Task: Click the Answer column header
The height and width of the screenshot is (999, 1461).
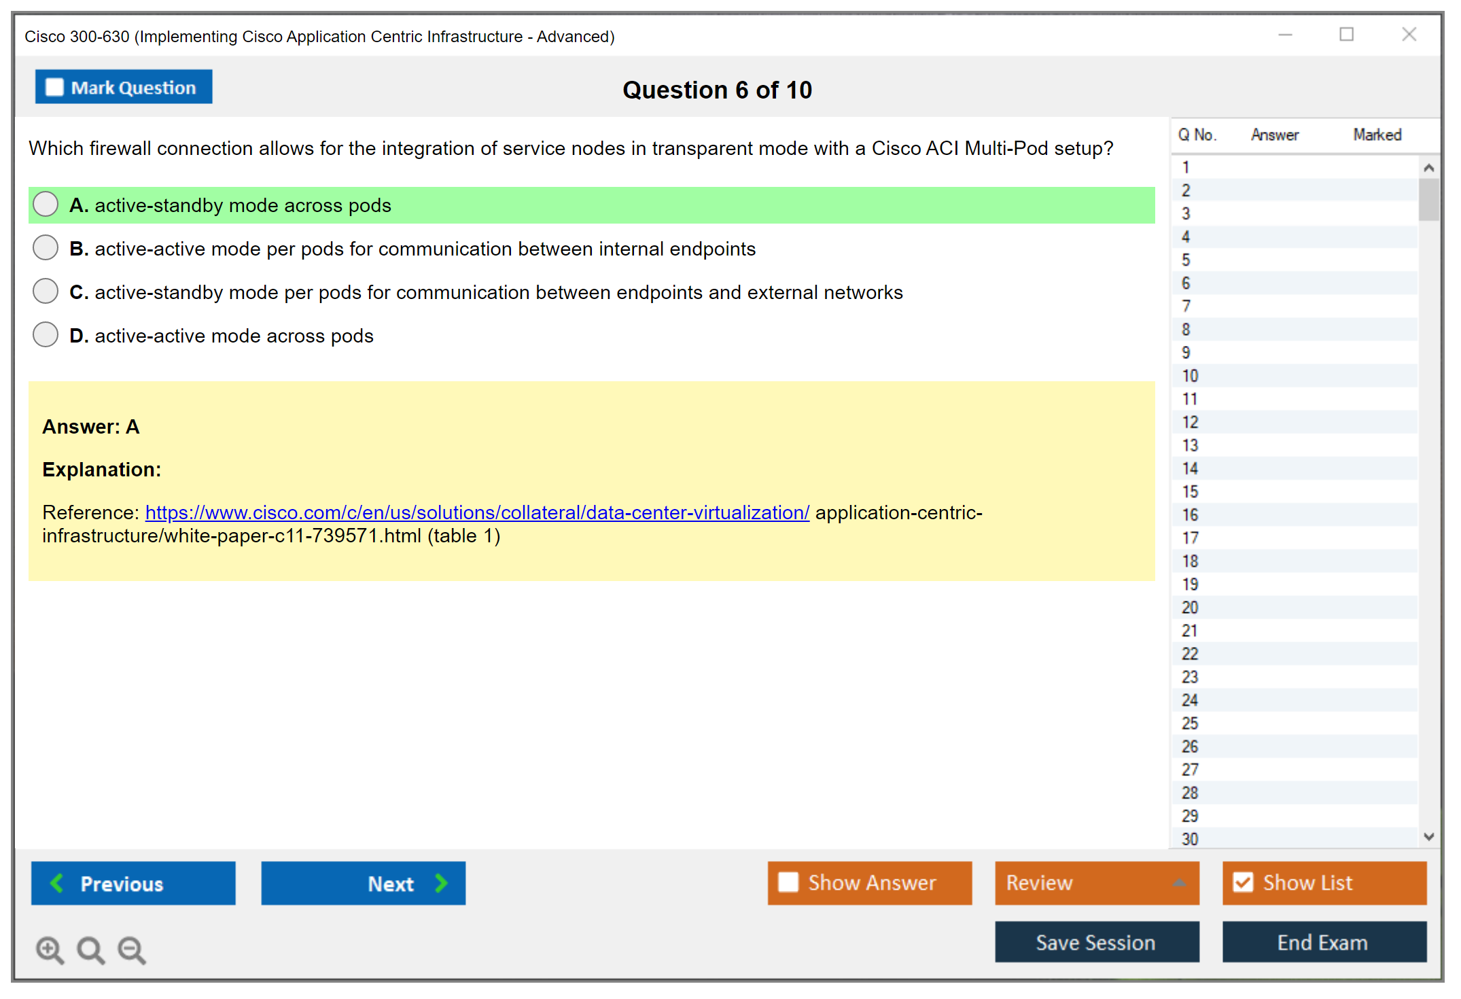Action: coord(1274,135)
